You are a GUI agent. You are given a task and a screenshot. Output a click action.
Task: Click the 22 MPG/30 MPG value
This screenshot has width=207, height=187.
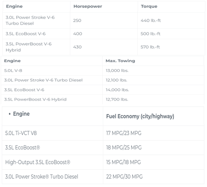124,176
